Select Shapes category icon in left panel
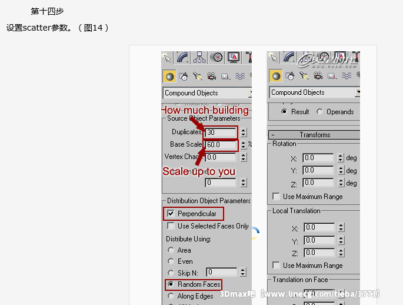The height and width of the screenshot is (305, 403). pyautogui.click(x=184, y=77)
